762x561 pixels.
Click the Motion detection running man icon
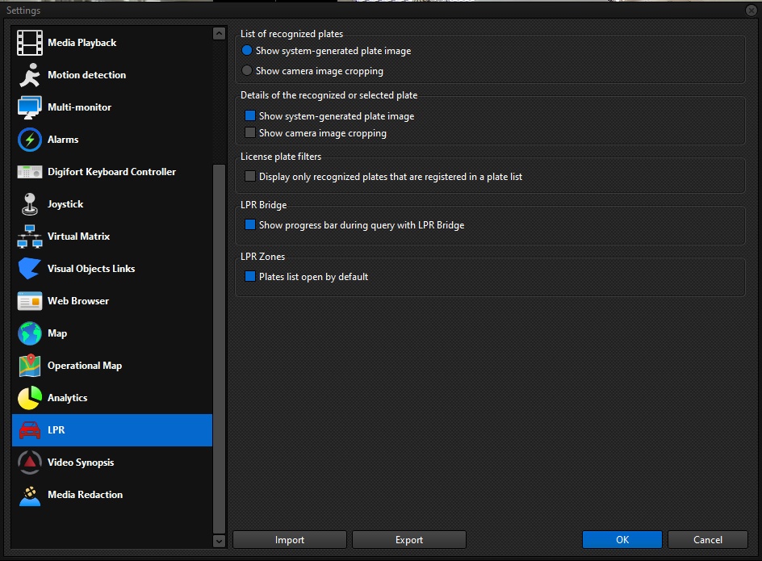pyautogui.click(x=30, y=75)
